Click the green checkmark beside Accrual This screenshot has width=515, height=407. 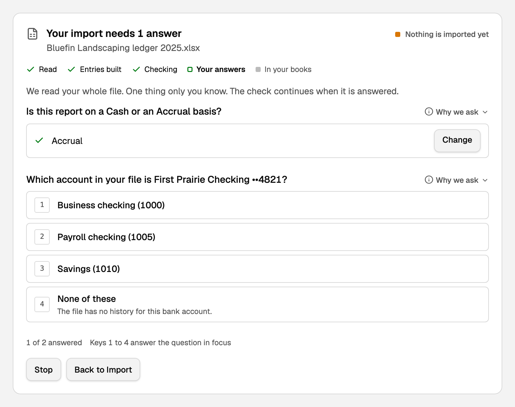click(39, 140)
